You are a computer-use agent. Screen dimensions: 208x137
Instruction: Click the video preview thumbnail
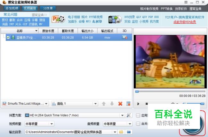coord(170,61)
